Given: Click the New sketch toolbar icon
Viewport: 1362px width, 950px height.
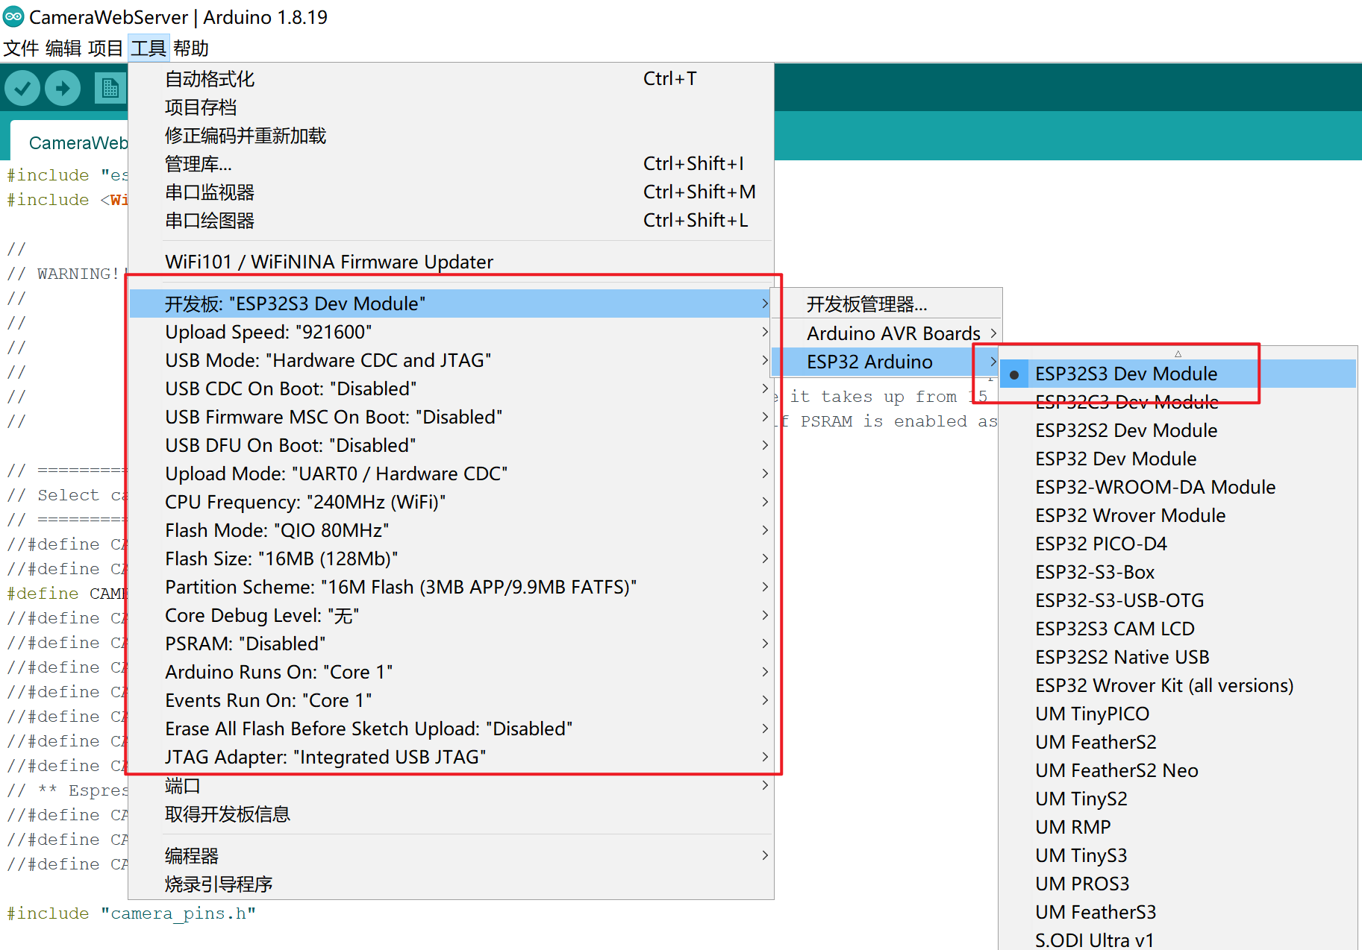Looking at the screenshot, I should click(110, 89).
